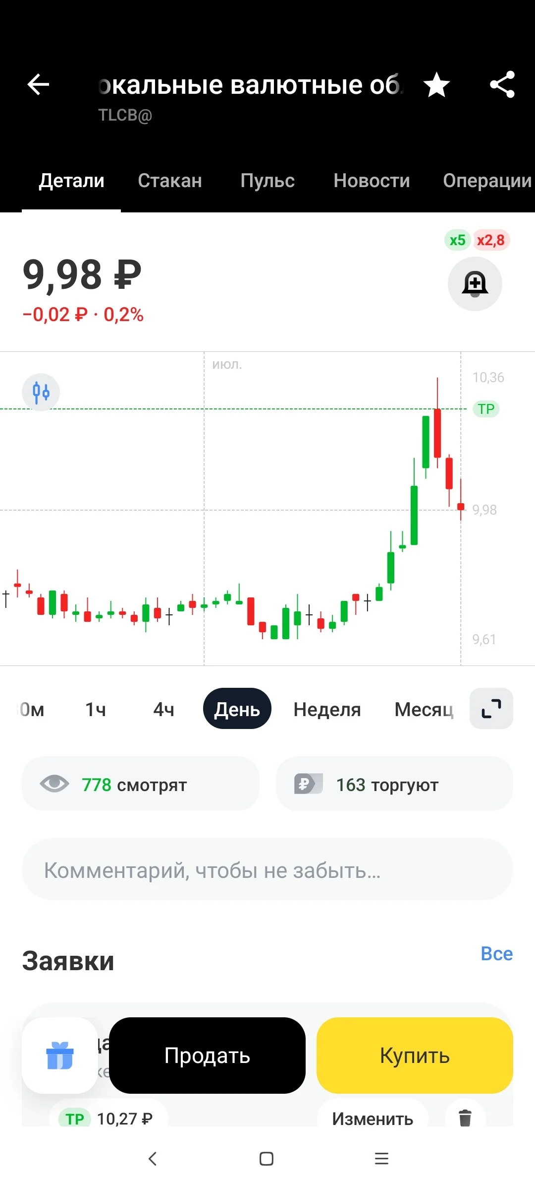This screenshot has width=535, height=1191.
Task: Tap the Продать button
Action: (207, 1056)
